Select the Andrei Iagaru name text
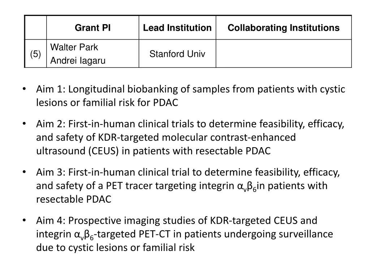Viewport: 370px width, 277px height. (78, 61)
